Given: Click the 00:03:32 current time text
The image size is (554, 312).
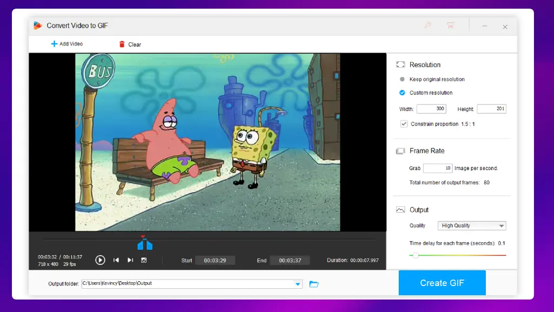Looking at the screenshot, I should 48,257.
